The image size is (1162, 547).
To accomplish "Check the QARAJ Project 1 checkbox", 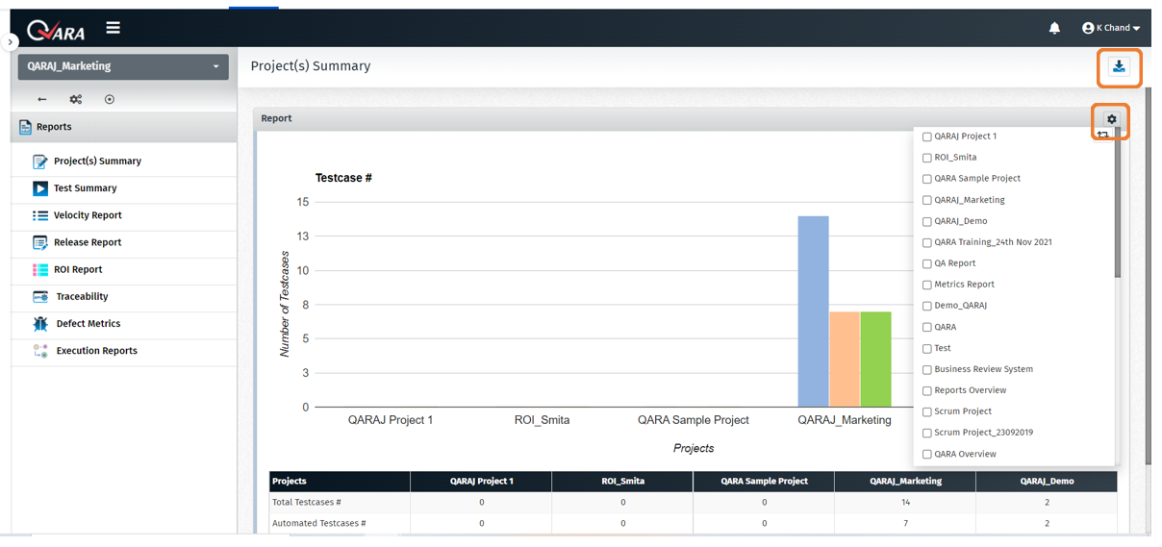I will (926, 137).
